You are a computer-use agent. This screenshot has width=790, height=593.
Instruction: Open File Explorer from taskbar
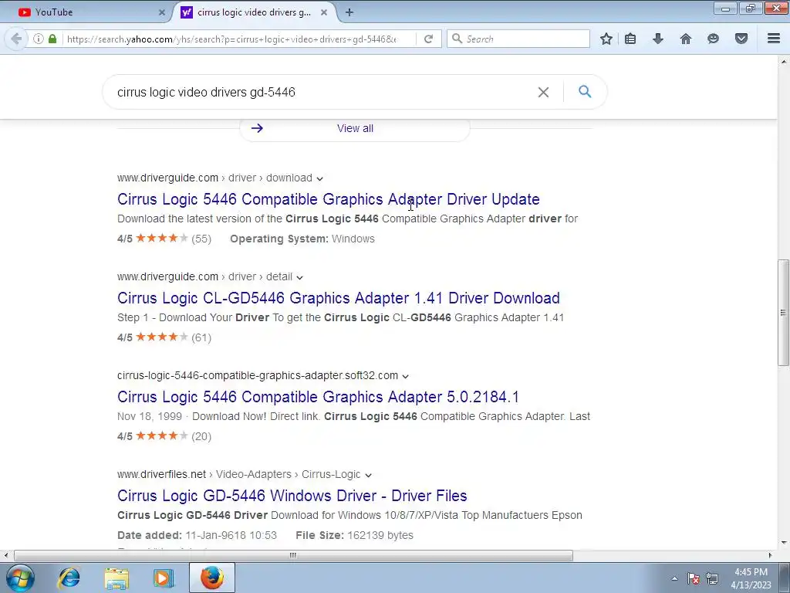116,578
